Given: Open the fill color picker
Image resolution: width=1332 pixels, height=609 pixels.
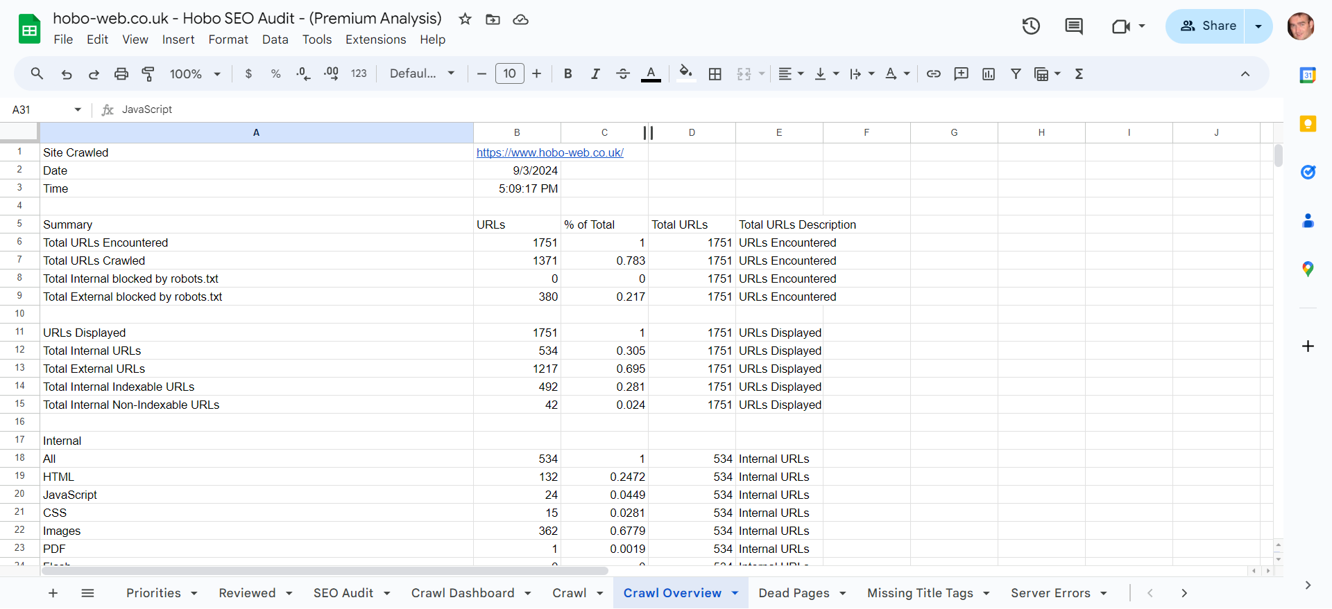Looking at the screenshot, I should point(685,73).
